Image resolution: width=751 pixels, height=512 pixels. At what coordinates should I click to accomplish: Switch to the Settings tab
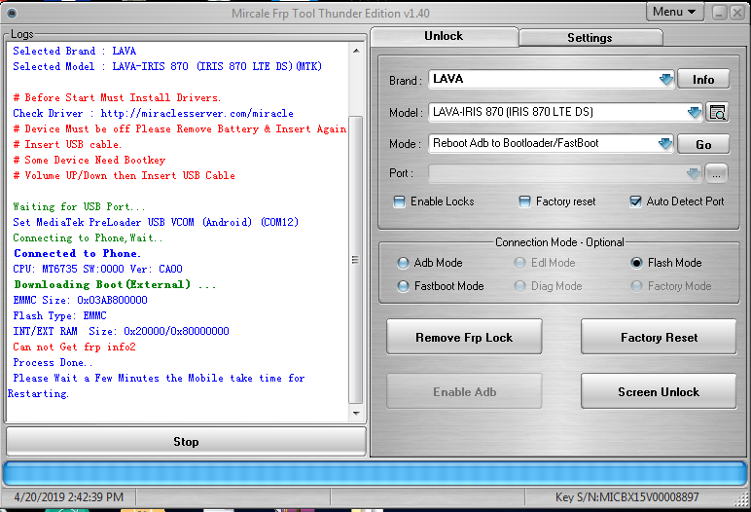[x=590, y=38]
